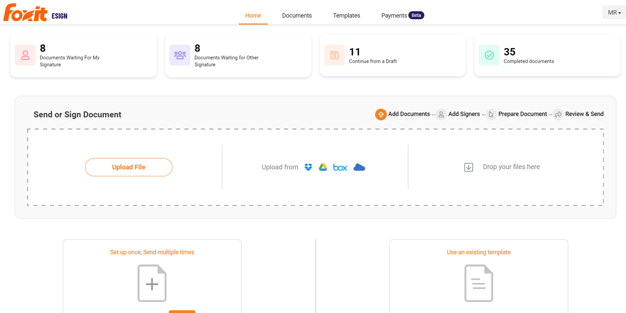This screenshot has height=313, width=626.
Task: Click the Upload from label
Action: tap(280, 167)
